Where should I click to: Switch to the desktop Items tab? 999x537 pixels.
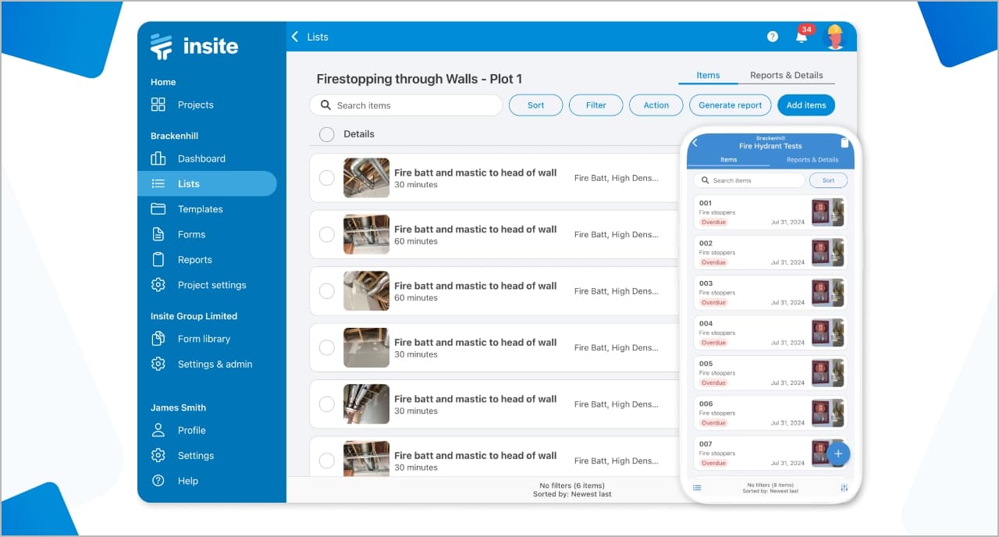pos(708,76)
